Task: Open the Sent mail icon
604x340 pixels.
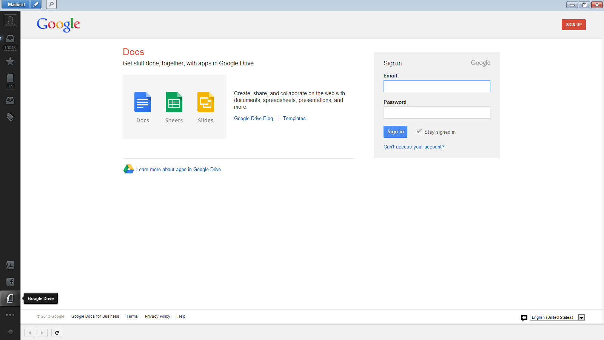Action: tap(10, 100)
